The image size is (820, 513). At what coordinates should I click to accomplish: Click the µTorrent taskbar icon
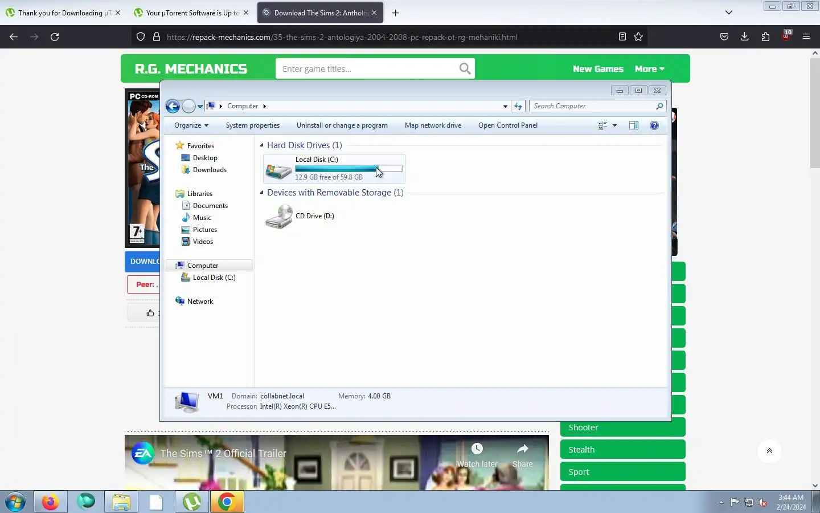click(192, 502)
